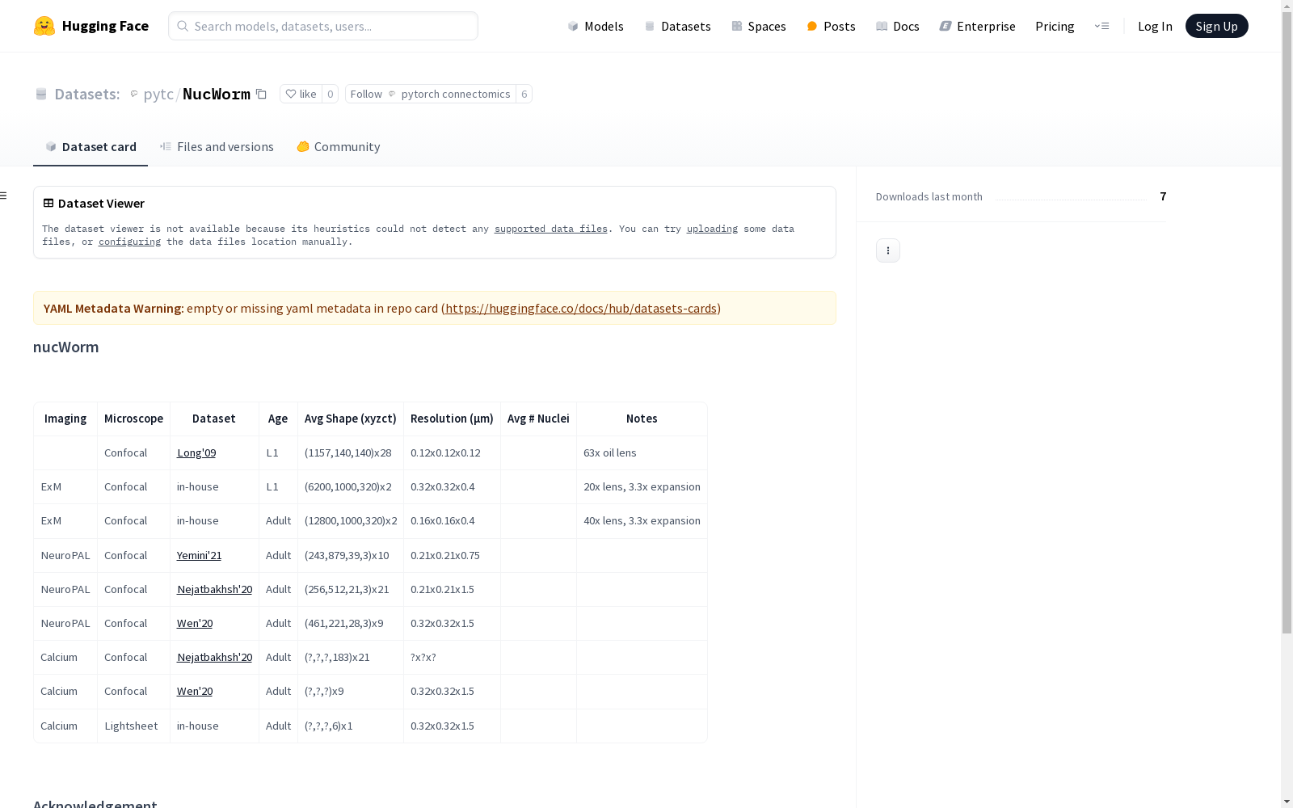
Task: Click the heart like icon
Action: click(291, 94)
